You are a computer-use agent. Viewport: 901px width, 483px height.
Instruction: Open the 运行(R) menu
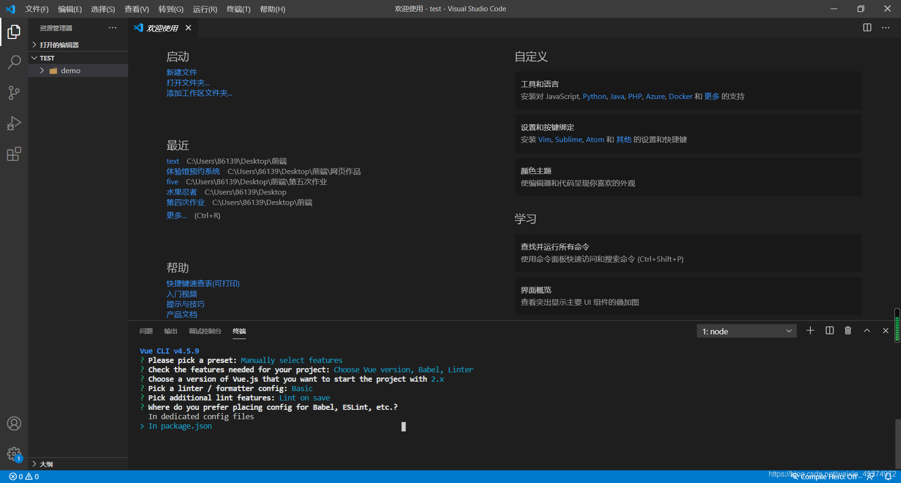click(205, 9)
